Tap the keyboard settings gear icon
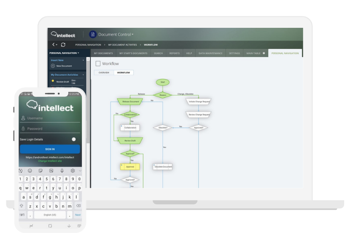This screenshot has height=233, width=350. click(73, 171)
